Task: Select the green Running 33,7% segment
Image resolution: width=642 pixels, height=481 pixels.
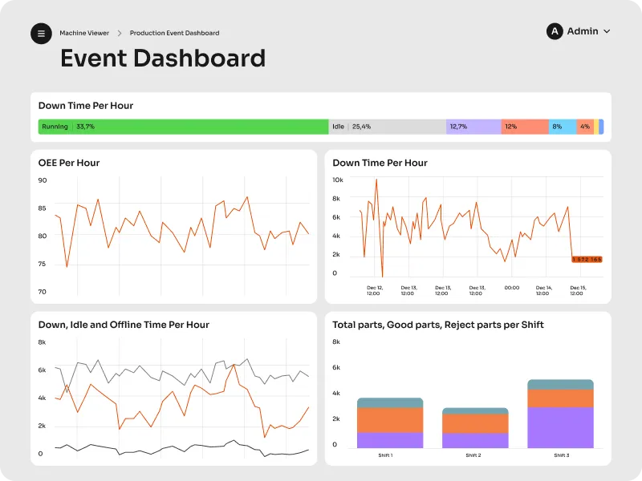Action: pyautogui.click(x=184, y=127)
